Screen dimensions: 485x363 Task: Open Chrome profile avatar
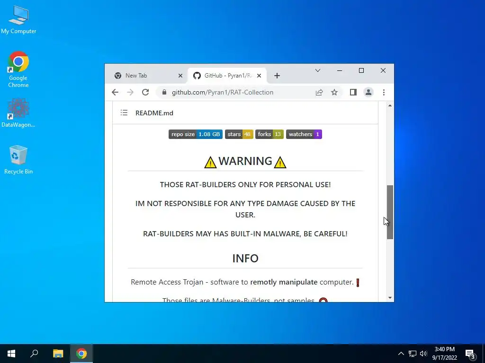click(368, 92)
